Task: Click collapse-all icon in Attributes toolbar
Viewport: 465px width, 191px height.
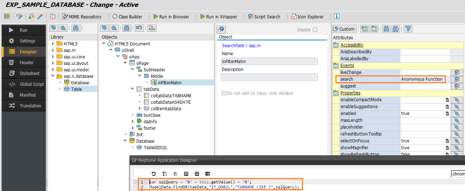Action: point(374,29)
